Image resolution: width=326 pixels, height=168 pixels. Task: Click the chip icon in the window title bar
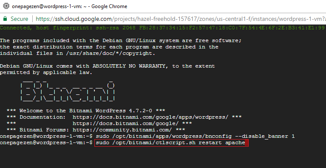pos(6,6)
